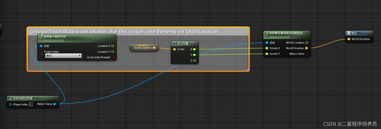Click the Player Index input pin
The width and height of the screenshot is (381, 129).
(10, 104)
